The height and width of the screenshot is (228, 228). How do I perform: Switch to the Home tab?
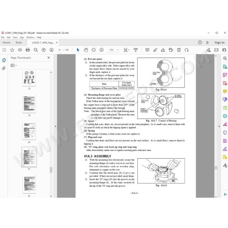coord(7,43)
